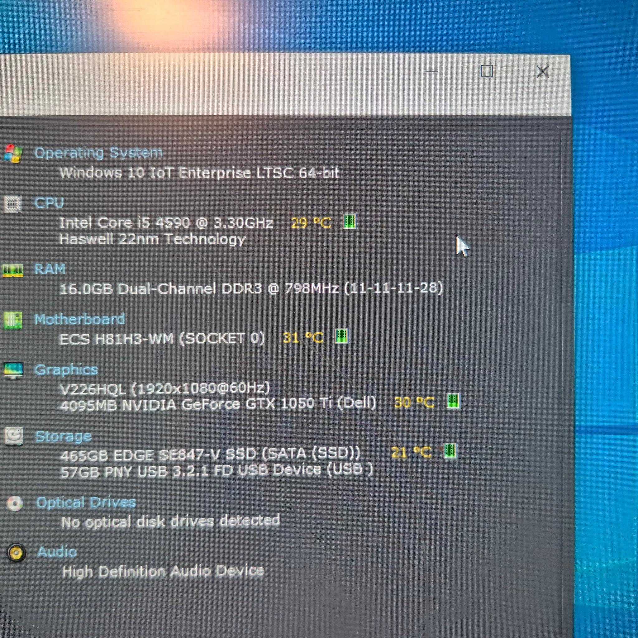Click the GPU temperature status indicator icon
The image size is (638, 638).
pyautogui.click(x=453, y=401)
